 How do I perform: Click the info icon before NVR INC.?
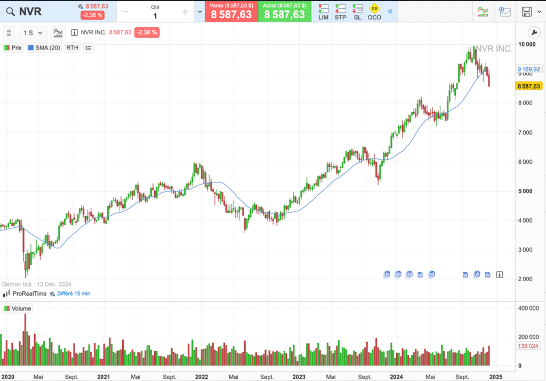click(74, 33)
